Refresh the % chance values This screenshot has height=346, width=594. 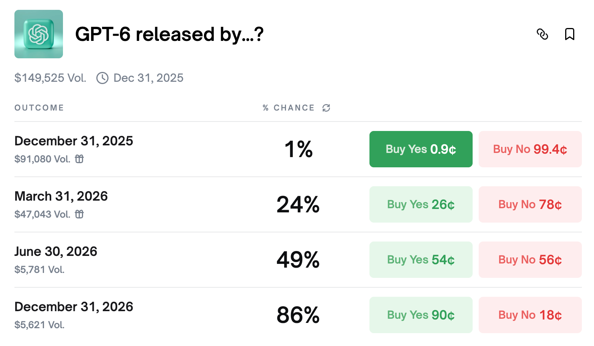pos(326,108)
